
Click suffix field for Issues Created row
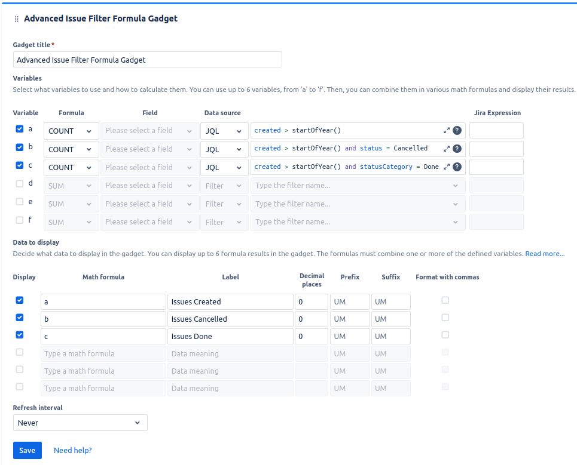point(391,302)
